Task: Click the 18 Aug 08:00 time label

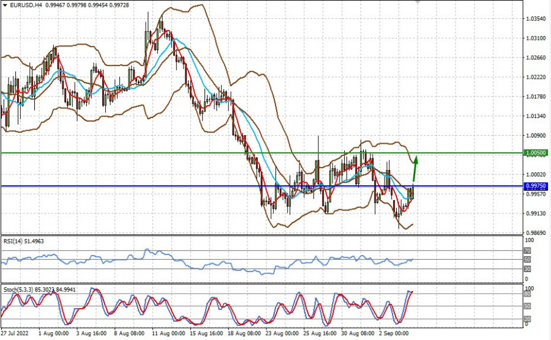Action: (x=246, y=334)
